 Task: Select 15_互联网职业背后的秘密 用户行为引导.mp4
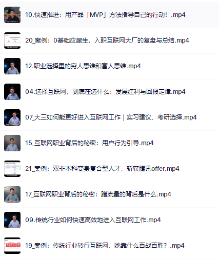pyautogui.click(x=89, y=143)
